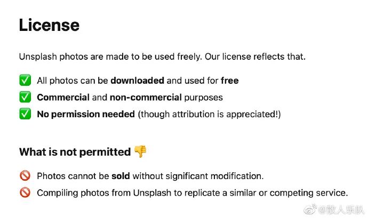Click the bold word free
Viewport: 368px width, 218px height.
pos(230,80)
